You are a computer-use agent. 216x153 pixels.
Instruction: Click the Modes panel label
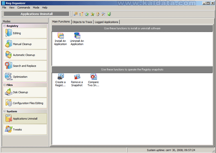coord(7,21)
